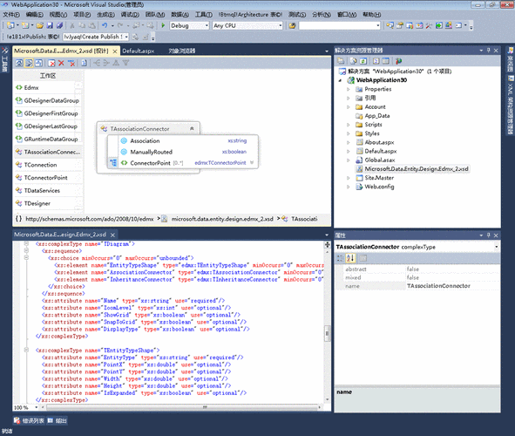Click the Properties icon in Solution Explorer toolbar
Screen dimensions: 515x436
[x=340, y=61]
